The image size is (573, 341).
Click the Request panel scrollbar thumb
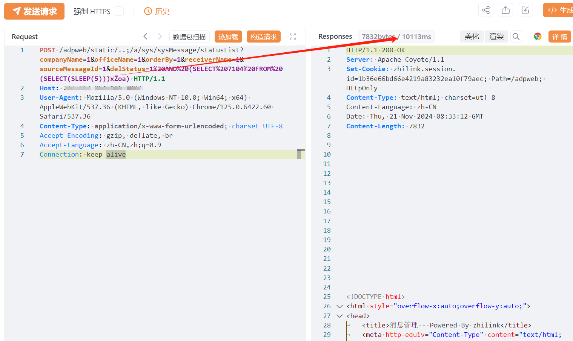(x=299, y=154)
